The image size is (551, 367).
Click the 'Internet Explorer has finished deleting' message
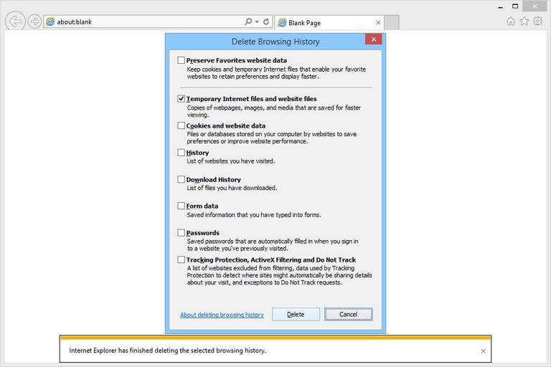167,351
